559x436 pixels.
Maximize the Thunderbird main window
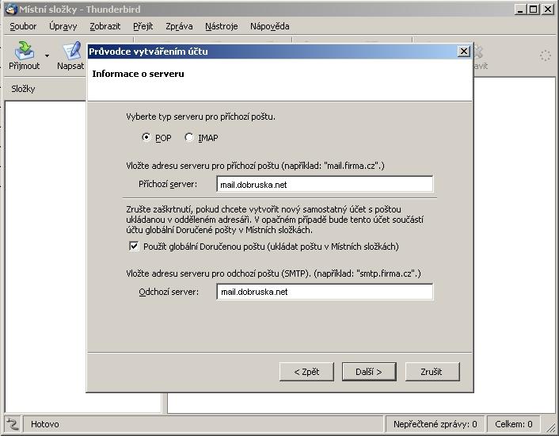pos(534,9)
